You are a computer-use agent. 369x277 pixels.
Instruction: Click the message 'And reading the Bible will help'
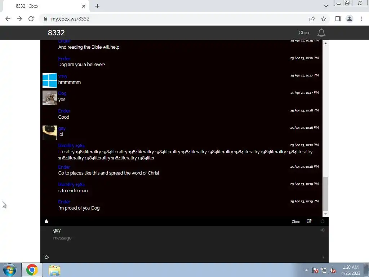pyautogui.click(x=89, y=47)
